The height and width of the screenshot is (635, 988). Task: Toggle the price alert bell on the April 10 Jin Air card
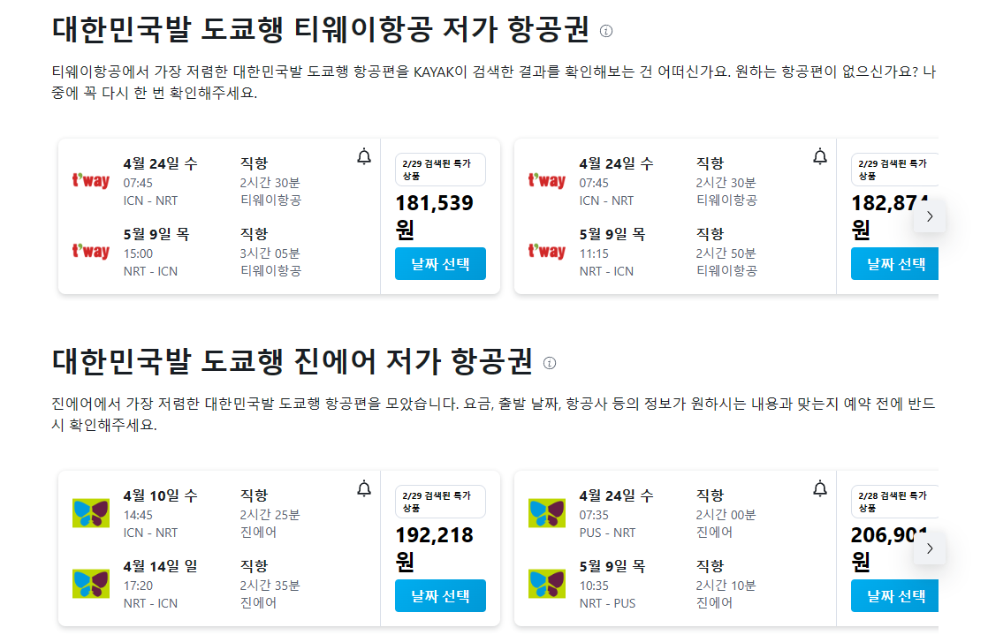tap(362, 488)
